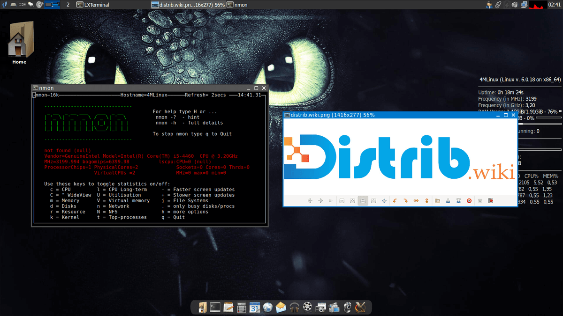The height and width of the screenshot is (316, 563).
Task: Quit the image viewer via exit icon
Action: (x=490, y=200)
